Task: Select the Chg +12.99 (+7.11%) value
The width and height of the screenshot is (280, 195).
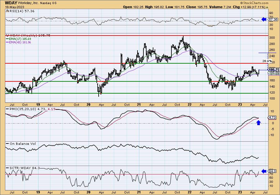Action: (x=249, y=7)
